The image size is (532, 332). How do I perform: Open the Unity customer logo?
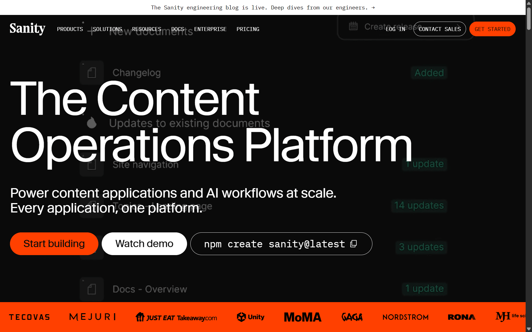point(250,317)
